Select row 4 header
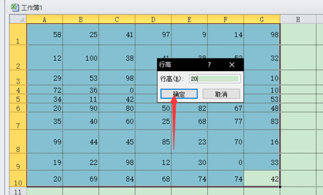 point(18,89)
